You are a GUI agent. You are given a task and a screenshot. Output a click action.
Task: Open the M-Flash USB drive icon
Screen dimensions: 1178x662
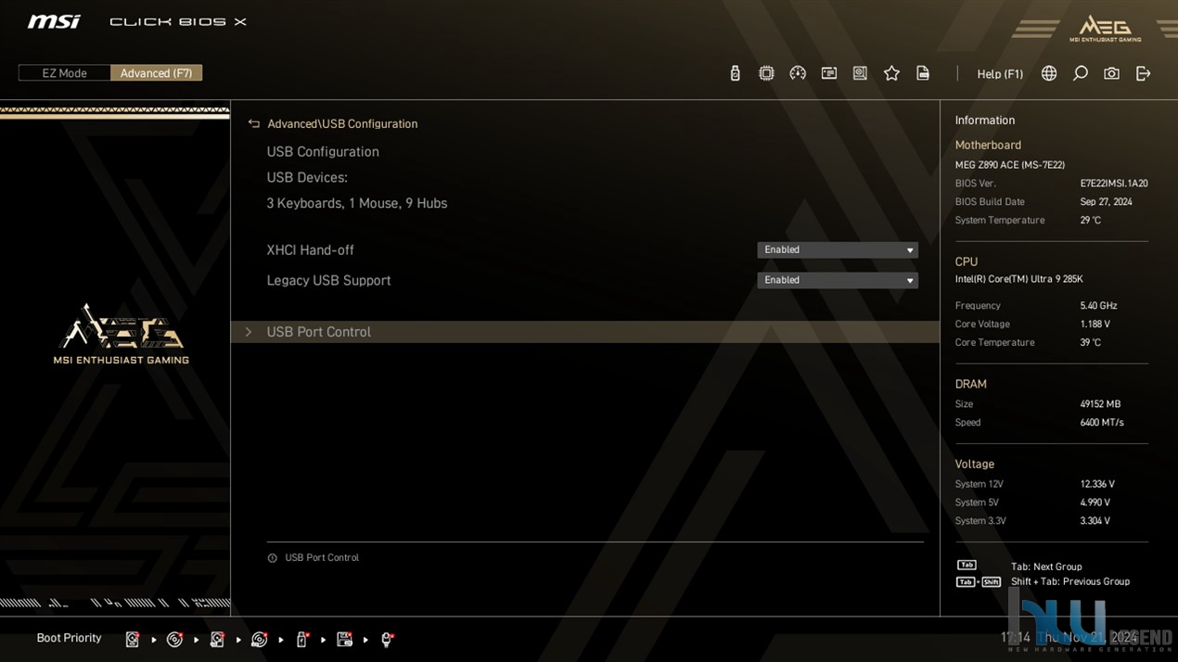(735, 73)
